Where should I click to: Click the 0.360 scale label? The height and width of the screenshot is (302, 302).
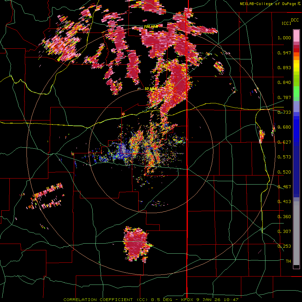[x=284, y=217]
